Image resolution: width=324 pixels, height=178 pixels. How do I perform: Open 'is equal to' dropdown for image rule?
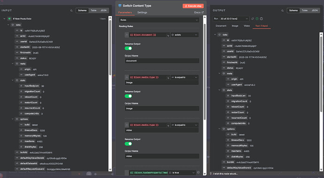point(185,77)
